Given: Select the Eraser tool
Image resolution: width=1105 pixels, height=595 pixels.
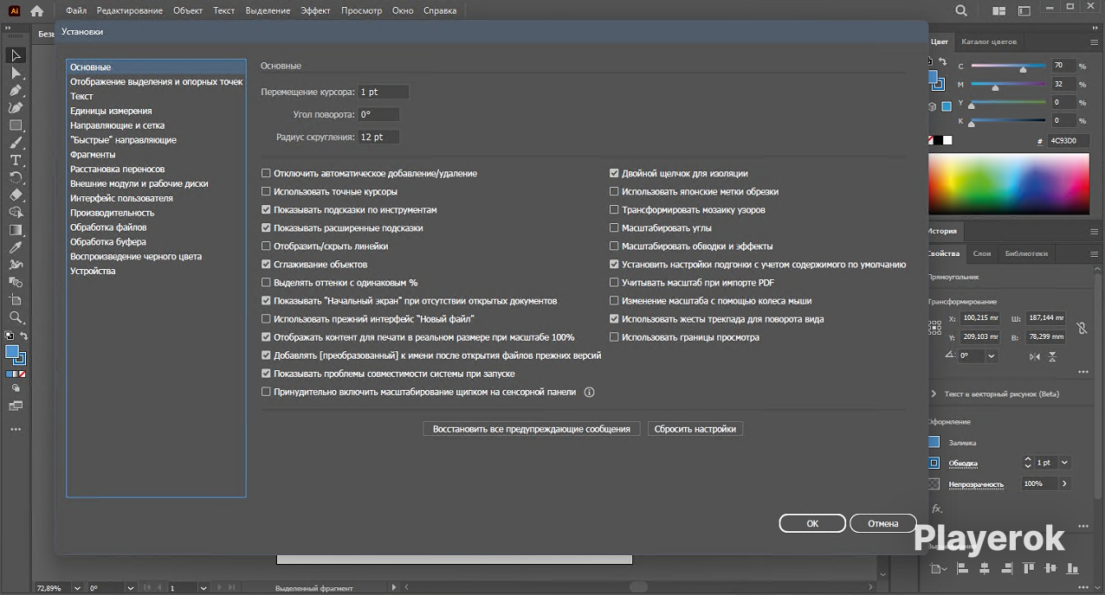Looking at the screenshot, I should (16, 195).
